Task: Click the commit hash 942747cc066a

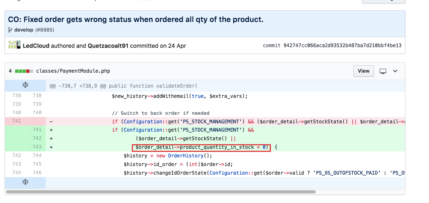Action: (x=342, y=46)
